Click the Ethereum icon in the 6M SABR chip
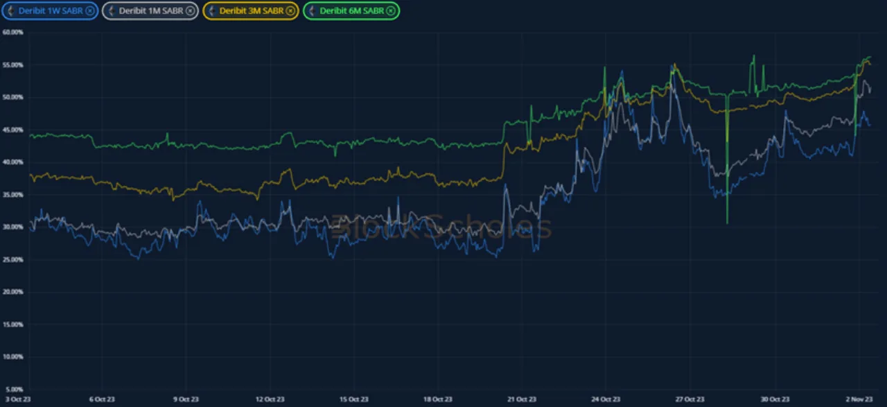887x407 pixels. click(312, 10)
